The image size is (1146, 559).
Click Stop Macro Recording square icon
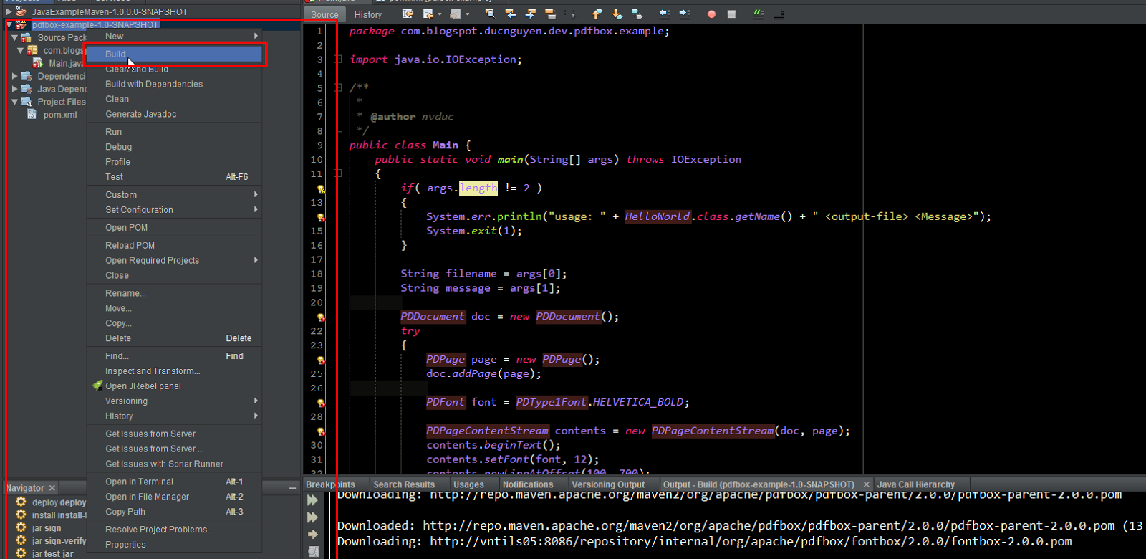(731, 14)
